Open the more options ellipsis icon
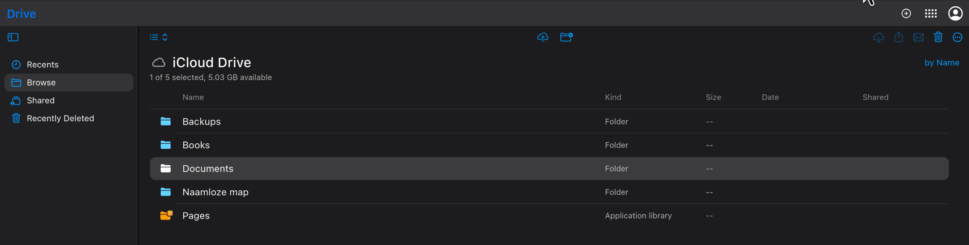Viewport: 969px width, 245px height. point(957,38)
